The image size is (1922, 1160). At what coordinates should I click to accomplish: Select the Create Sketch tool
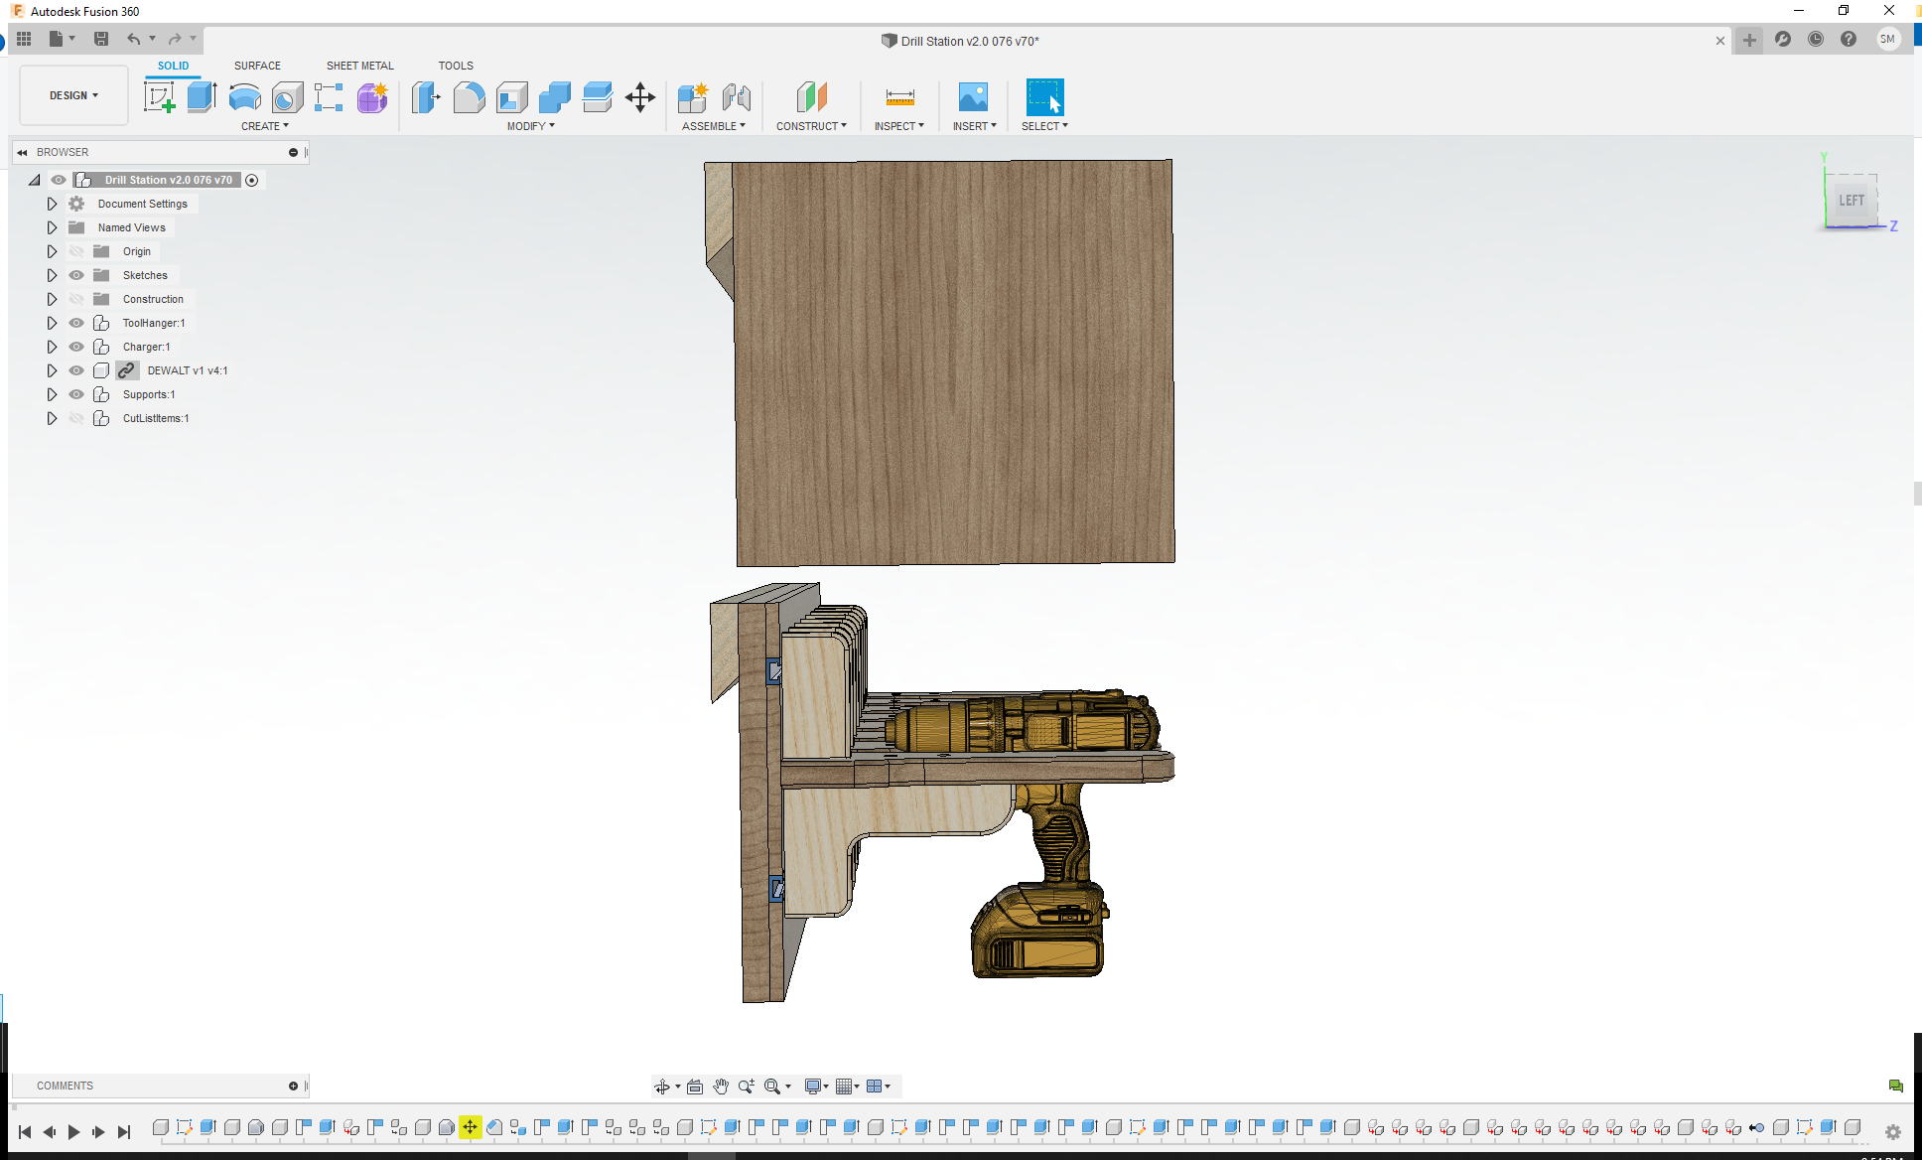coord(159,97)
